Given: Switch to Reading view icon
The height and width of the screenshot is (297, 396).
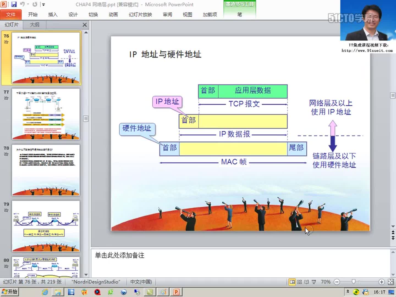Looking at the screenshot, I should point(307,282).
